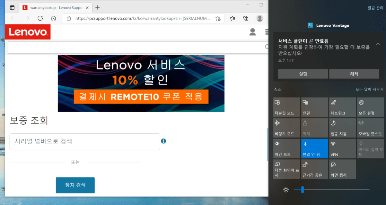Click the 실행 button in Lenovo Vantage notification
Screen dimensions: 386x205
pos(303,74)
